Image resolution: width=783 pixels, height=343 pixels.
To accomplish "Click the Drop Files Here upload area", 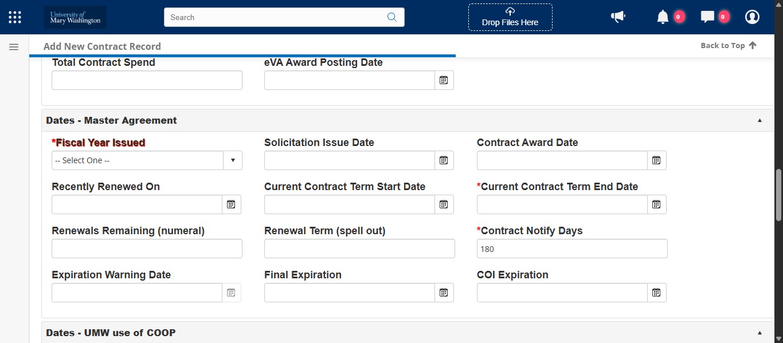I will point(510,17).
